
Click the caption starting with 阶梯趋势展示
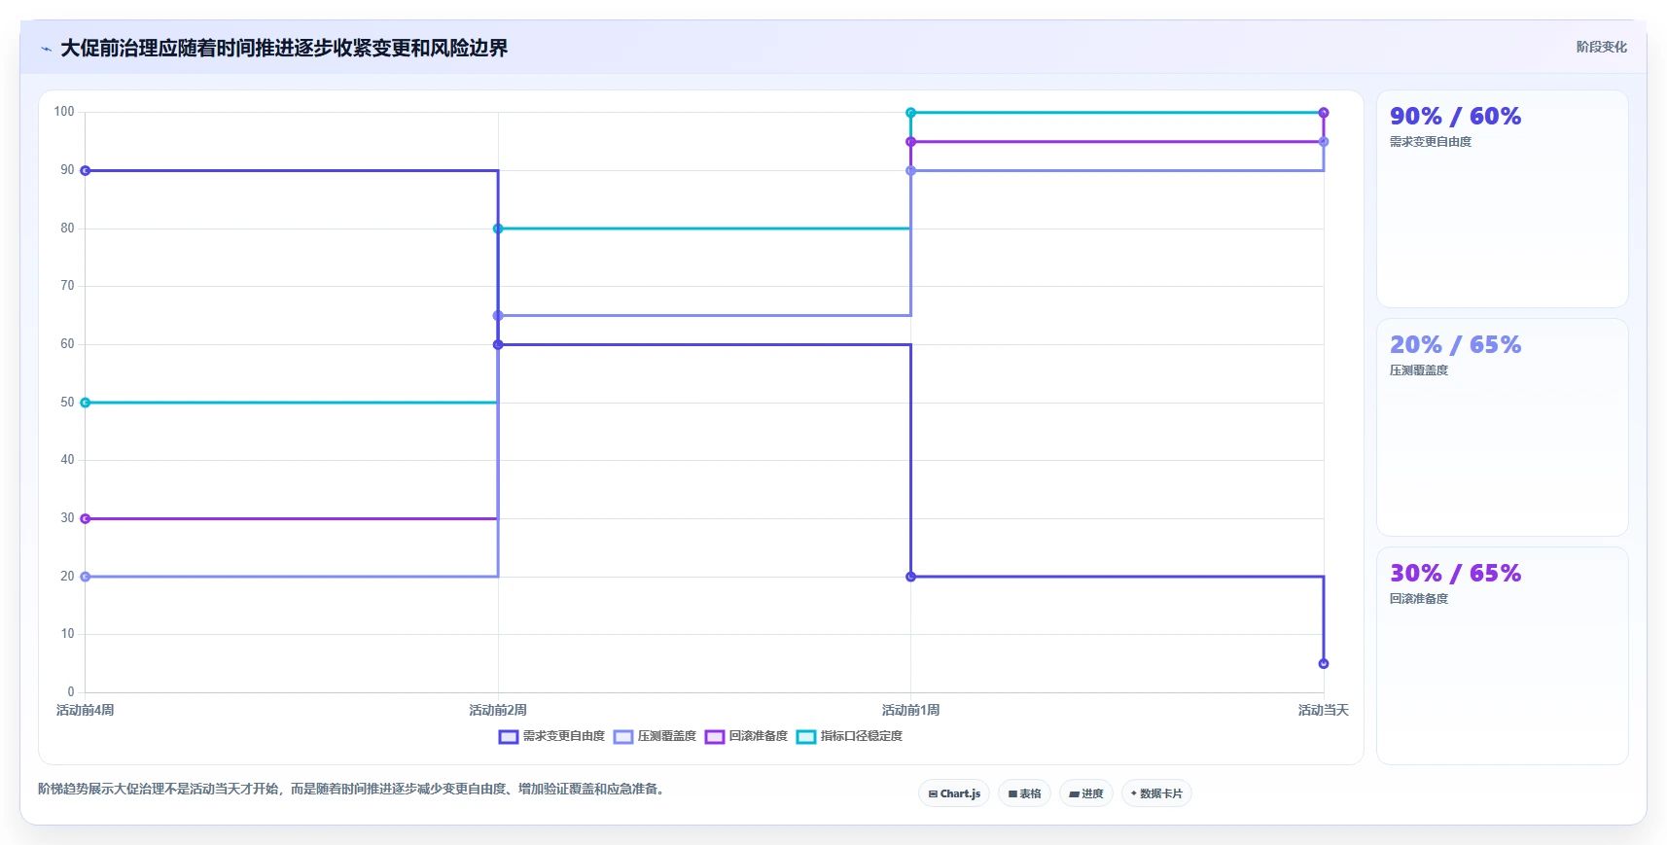354,789
